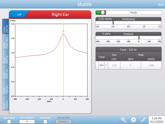Click the 0.00 mmho admittance readout
This screenshot has width=165, height=124.
click(x=105, y=19)
